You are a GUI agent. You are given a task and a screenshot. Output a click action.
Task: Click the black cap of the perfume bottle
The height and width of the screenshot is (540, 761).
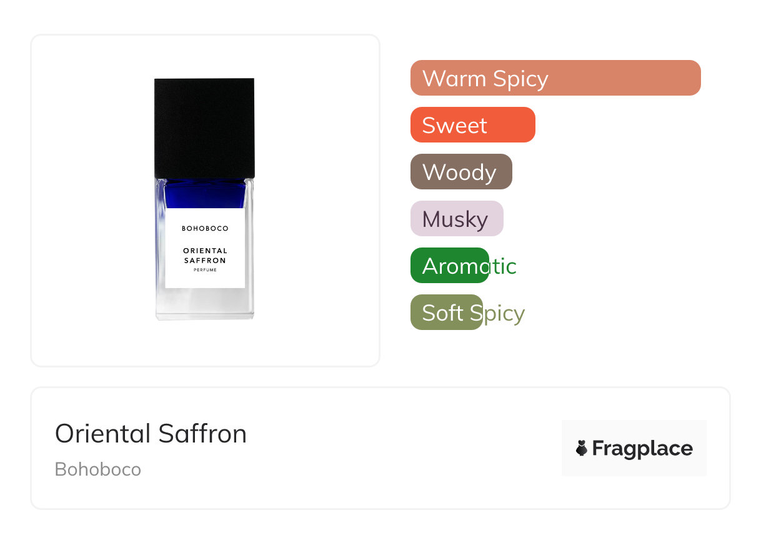(204, 128)
